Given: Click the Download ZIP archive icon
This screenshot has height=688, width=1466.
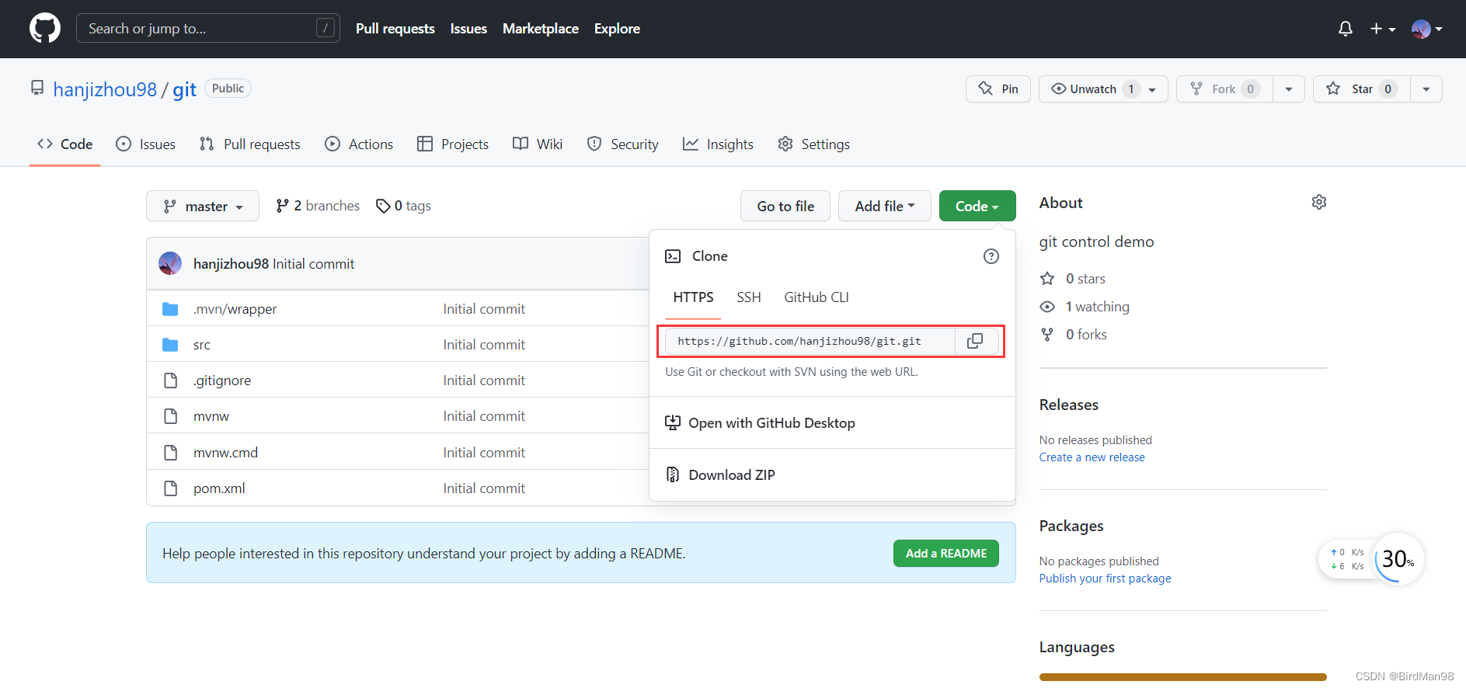Looking at the screenshot, I should (x=673, y=474).
